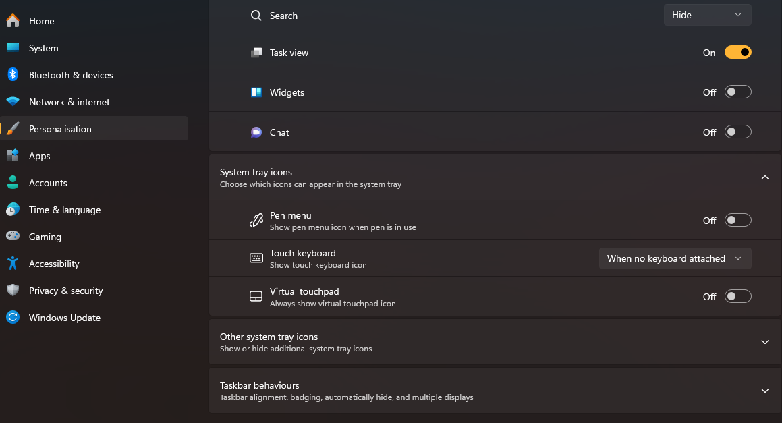
Task: Turn on the Pen menu toggle
Action: coord(737,220)
